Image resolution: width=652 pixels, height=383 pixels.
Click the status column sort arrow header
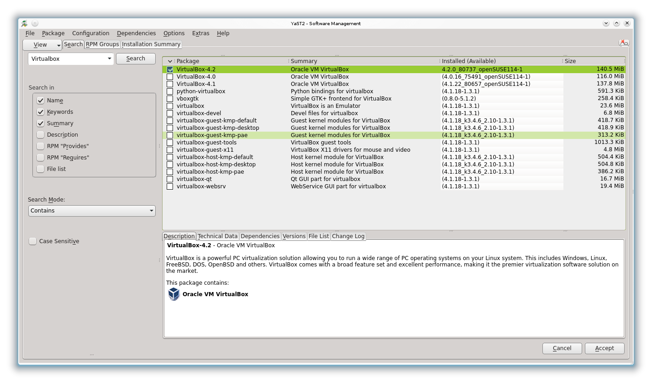[x=170, y=61]
